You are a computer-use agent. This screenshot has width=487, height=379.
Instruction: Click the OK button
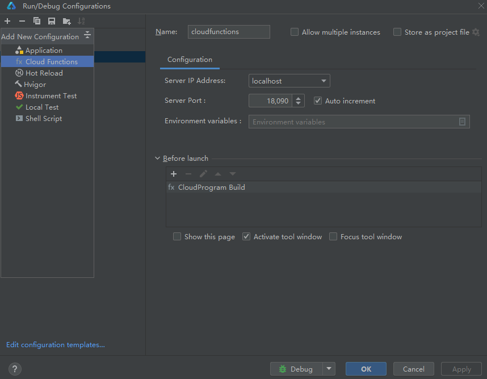point(366,369)
